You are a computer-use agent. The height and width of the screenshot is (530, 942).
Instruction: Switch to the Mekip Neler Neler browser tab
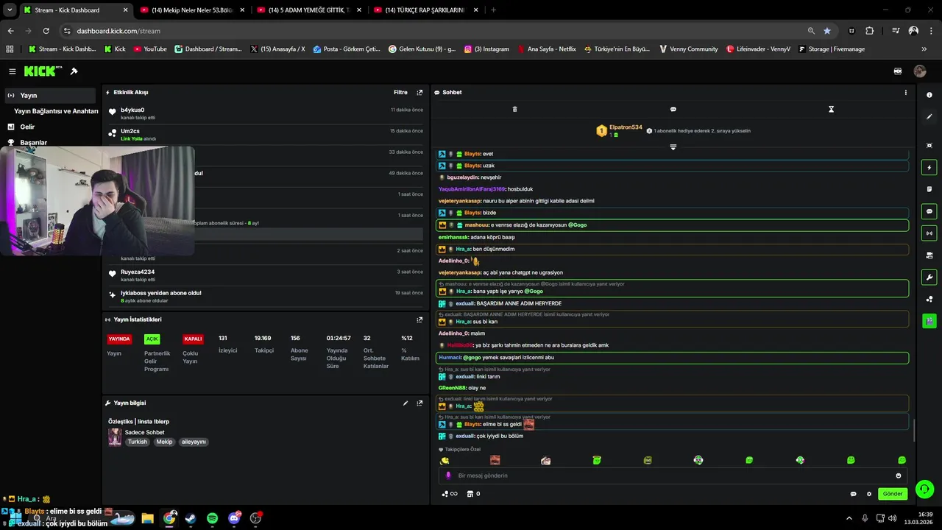[x=193, y=10]
